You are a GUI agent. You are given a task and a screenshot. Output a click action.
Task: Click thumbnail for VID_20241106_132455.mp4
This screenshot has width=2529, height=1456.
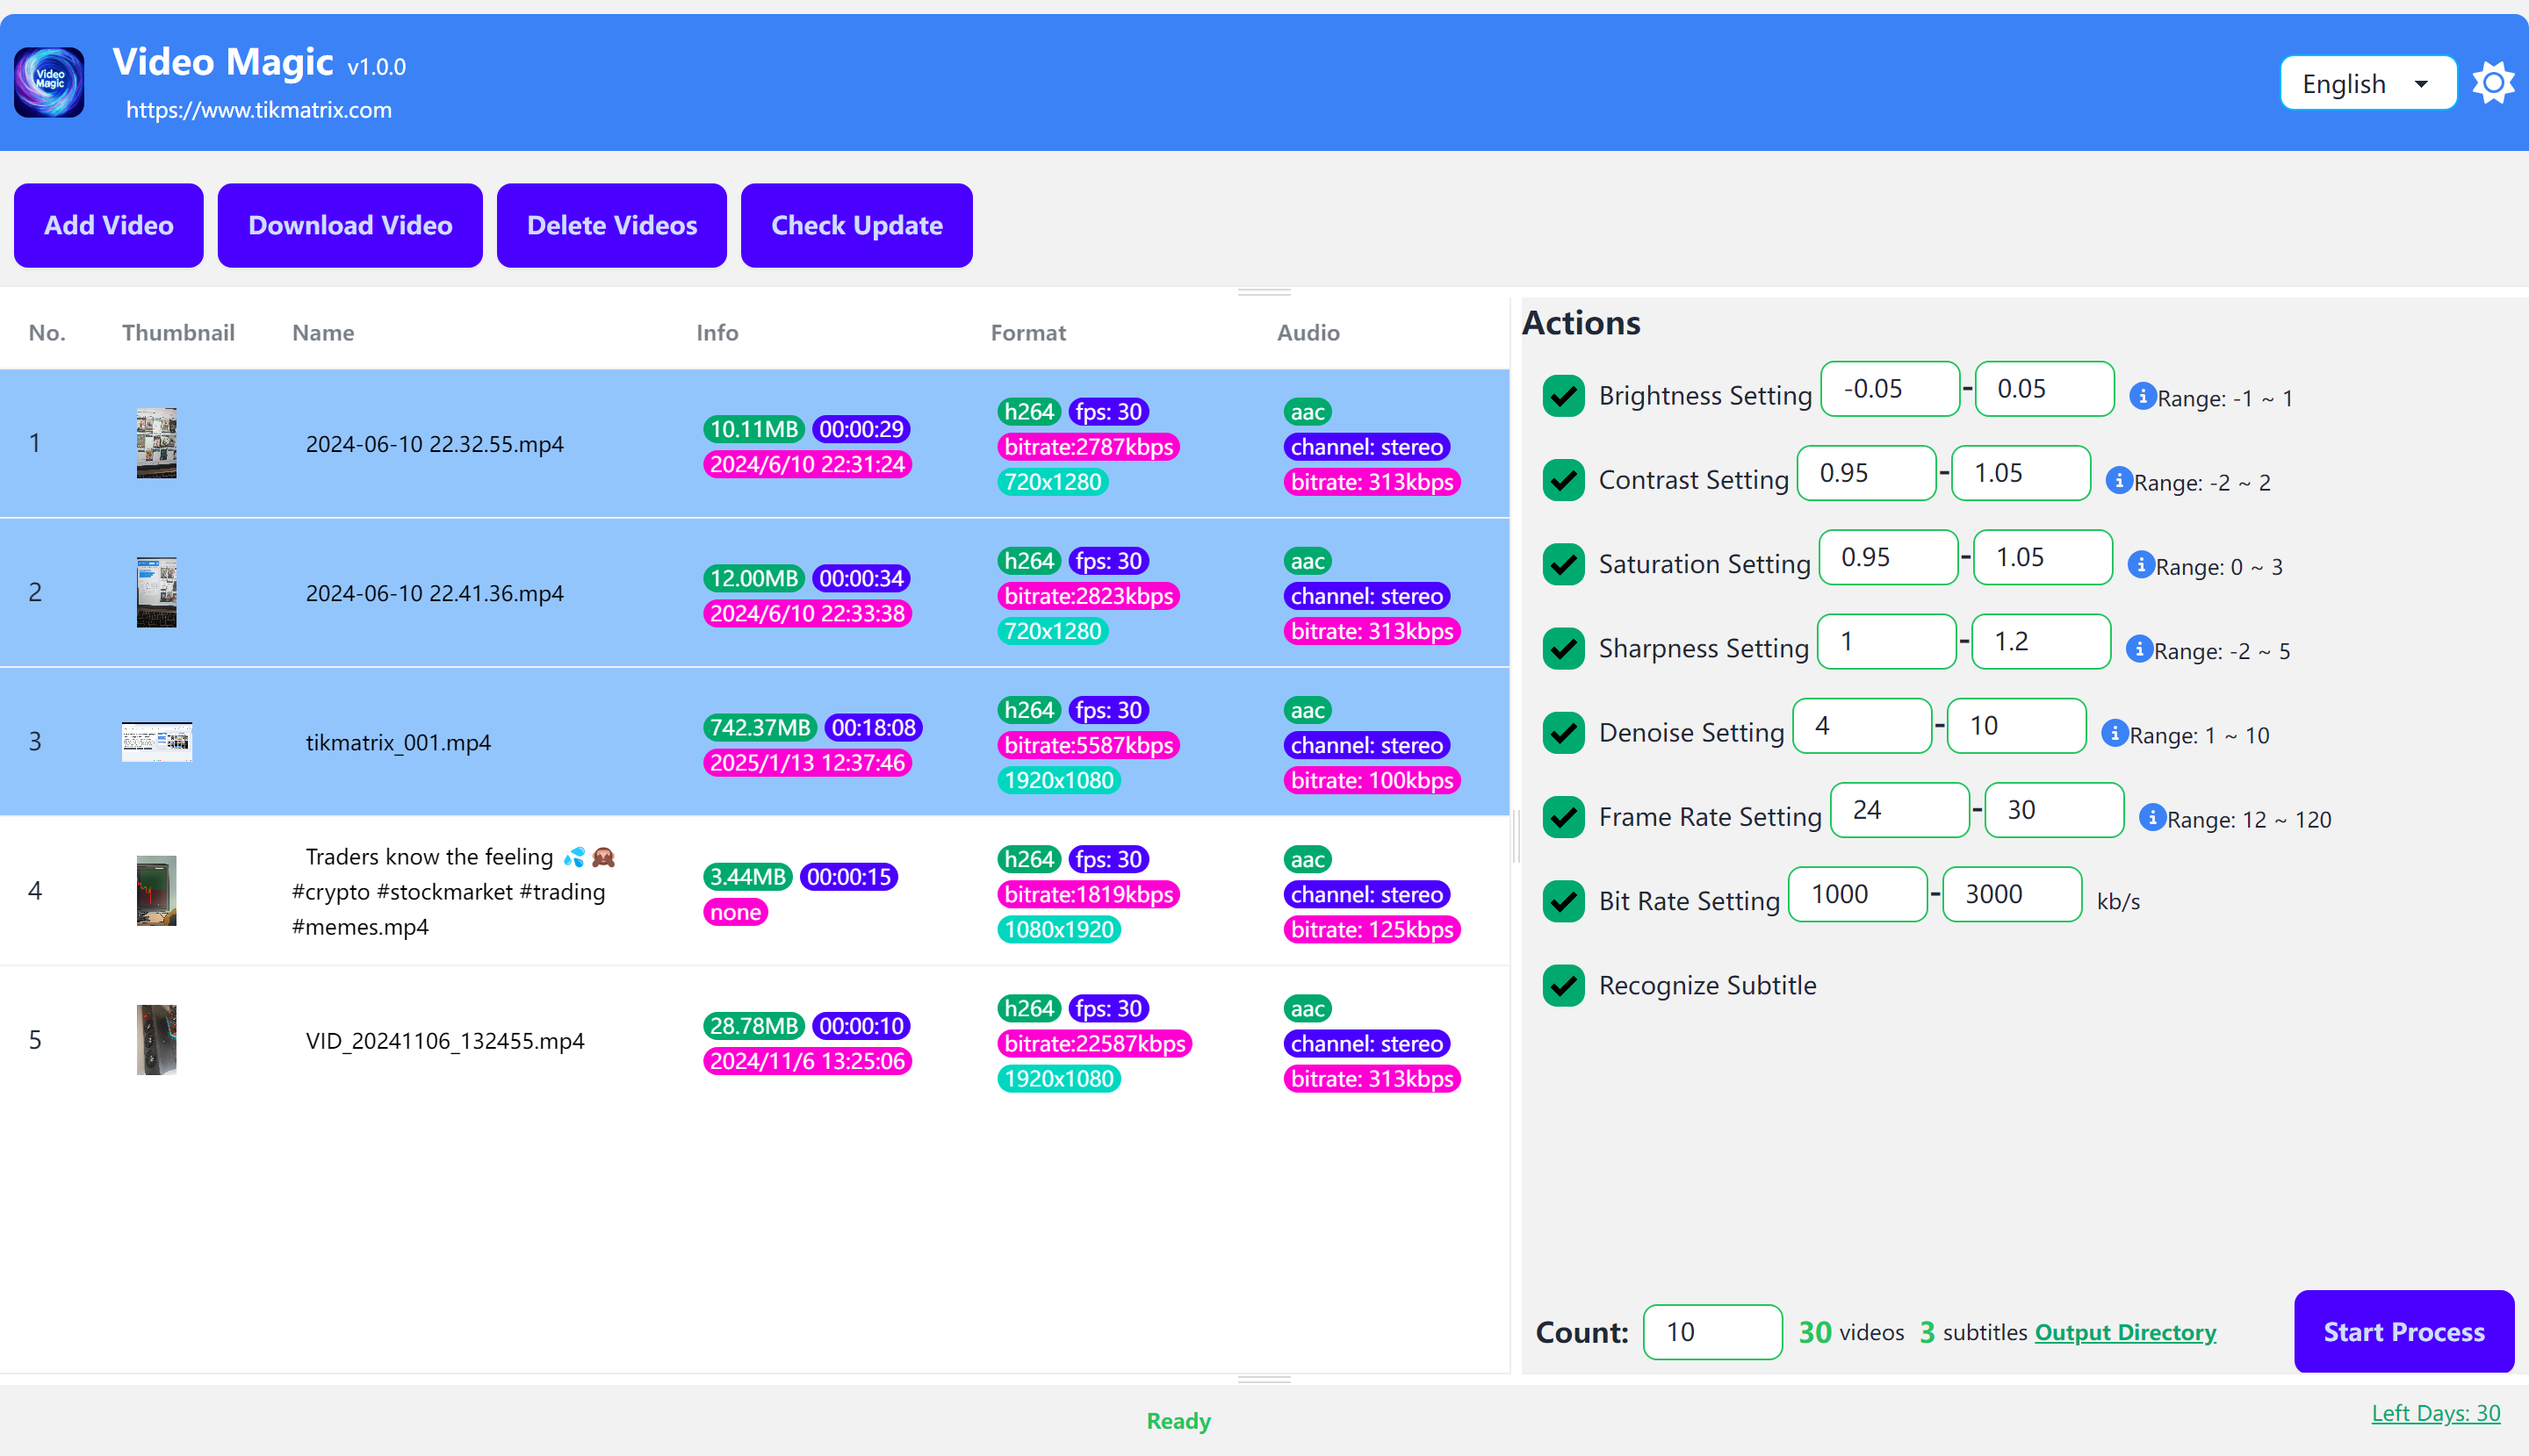(x=155, y=1041)
